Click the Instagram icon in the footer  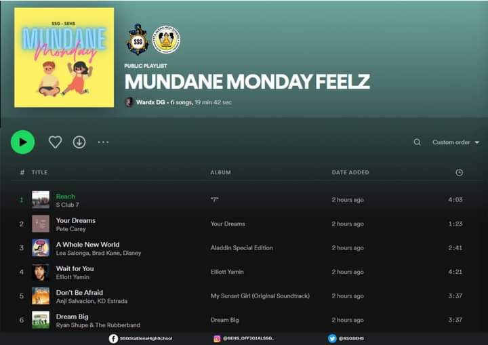217,338
